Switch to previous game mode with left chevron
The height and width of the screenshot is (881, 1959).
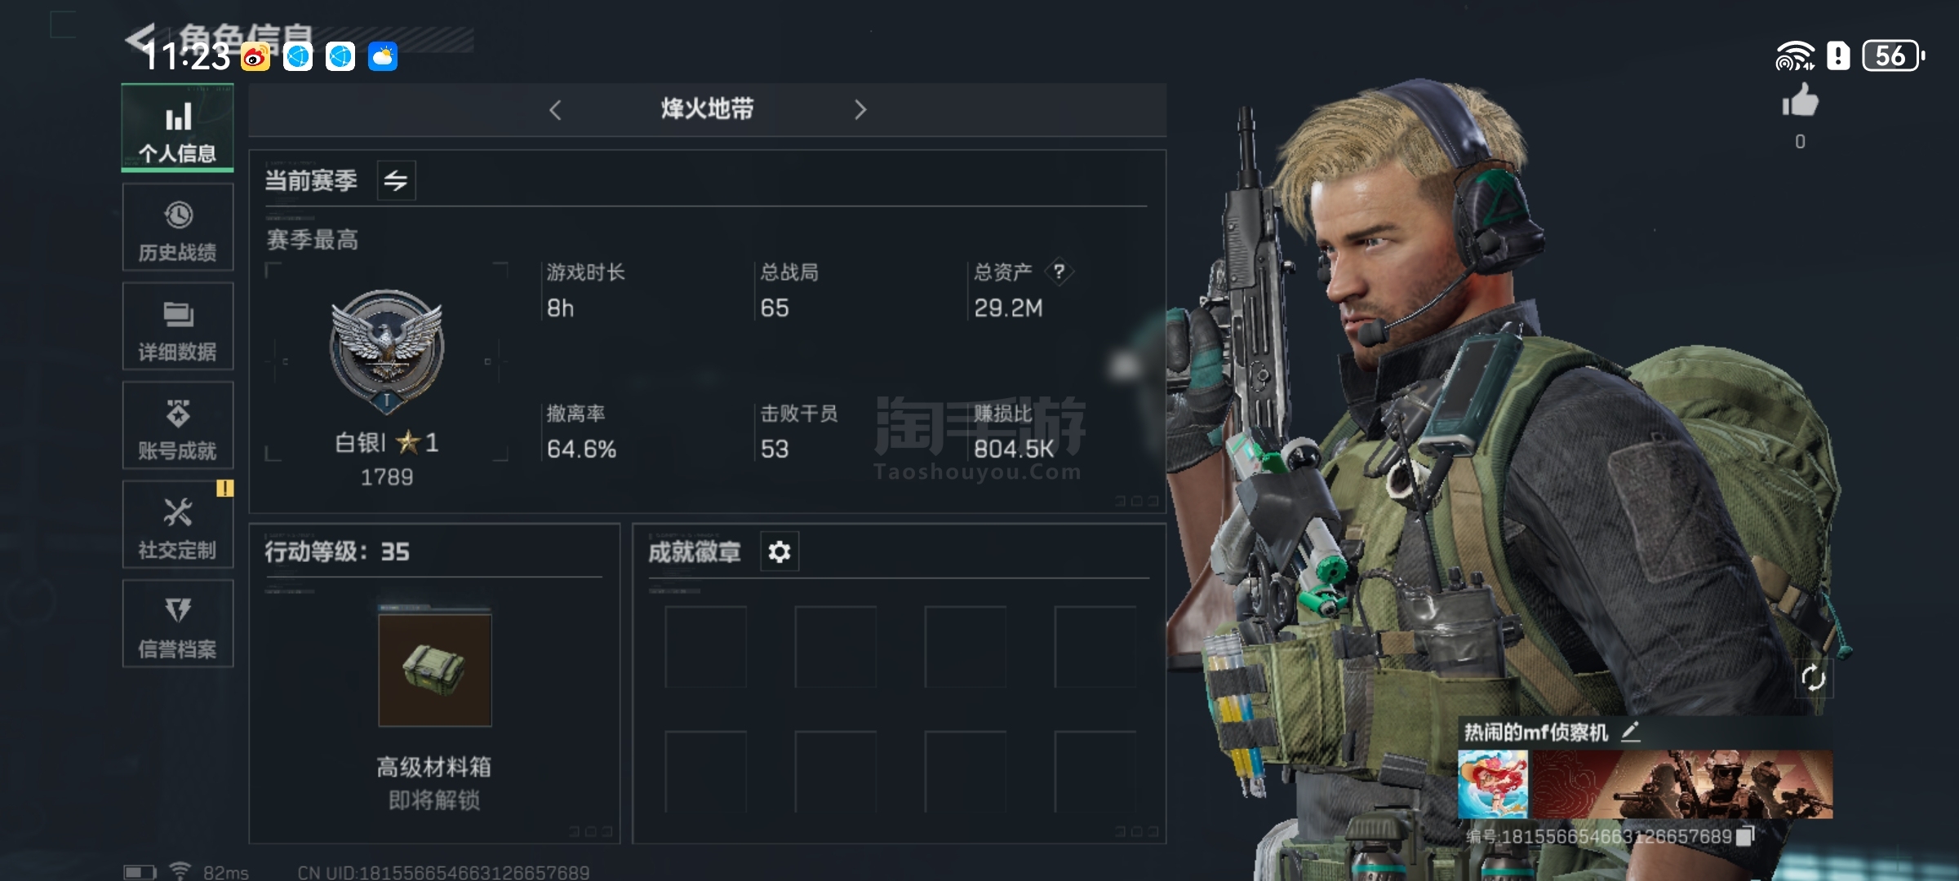pyautogui.click(x=555, y=110)
